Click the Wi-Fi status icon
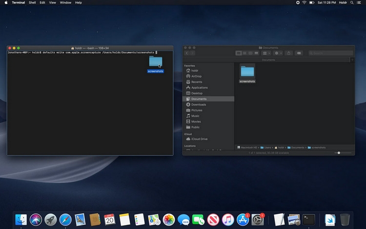The width and height of the screenshot is (366, 229). [304, 2]
